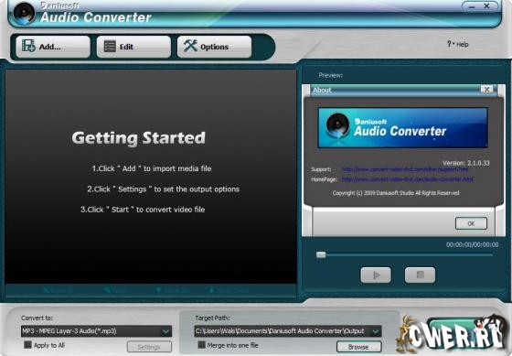Enable the Apply to All checkbox
Viewport: 512px width, 356px height.
tap(28, 345)
